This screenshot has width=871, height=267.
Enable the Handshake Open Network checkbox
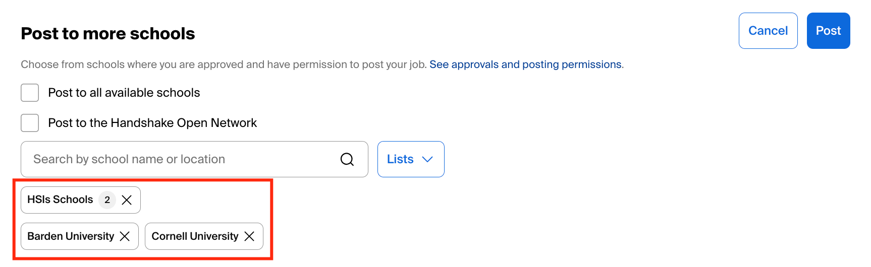(x=30, y=123)
